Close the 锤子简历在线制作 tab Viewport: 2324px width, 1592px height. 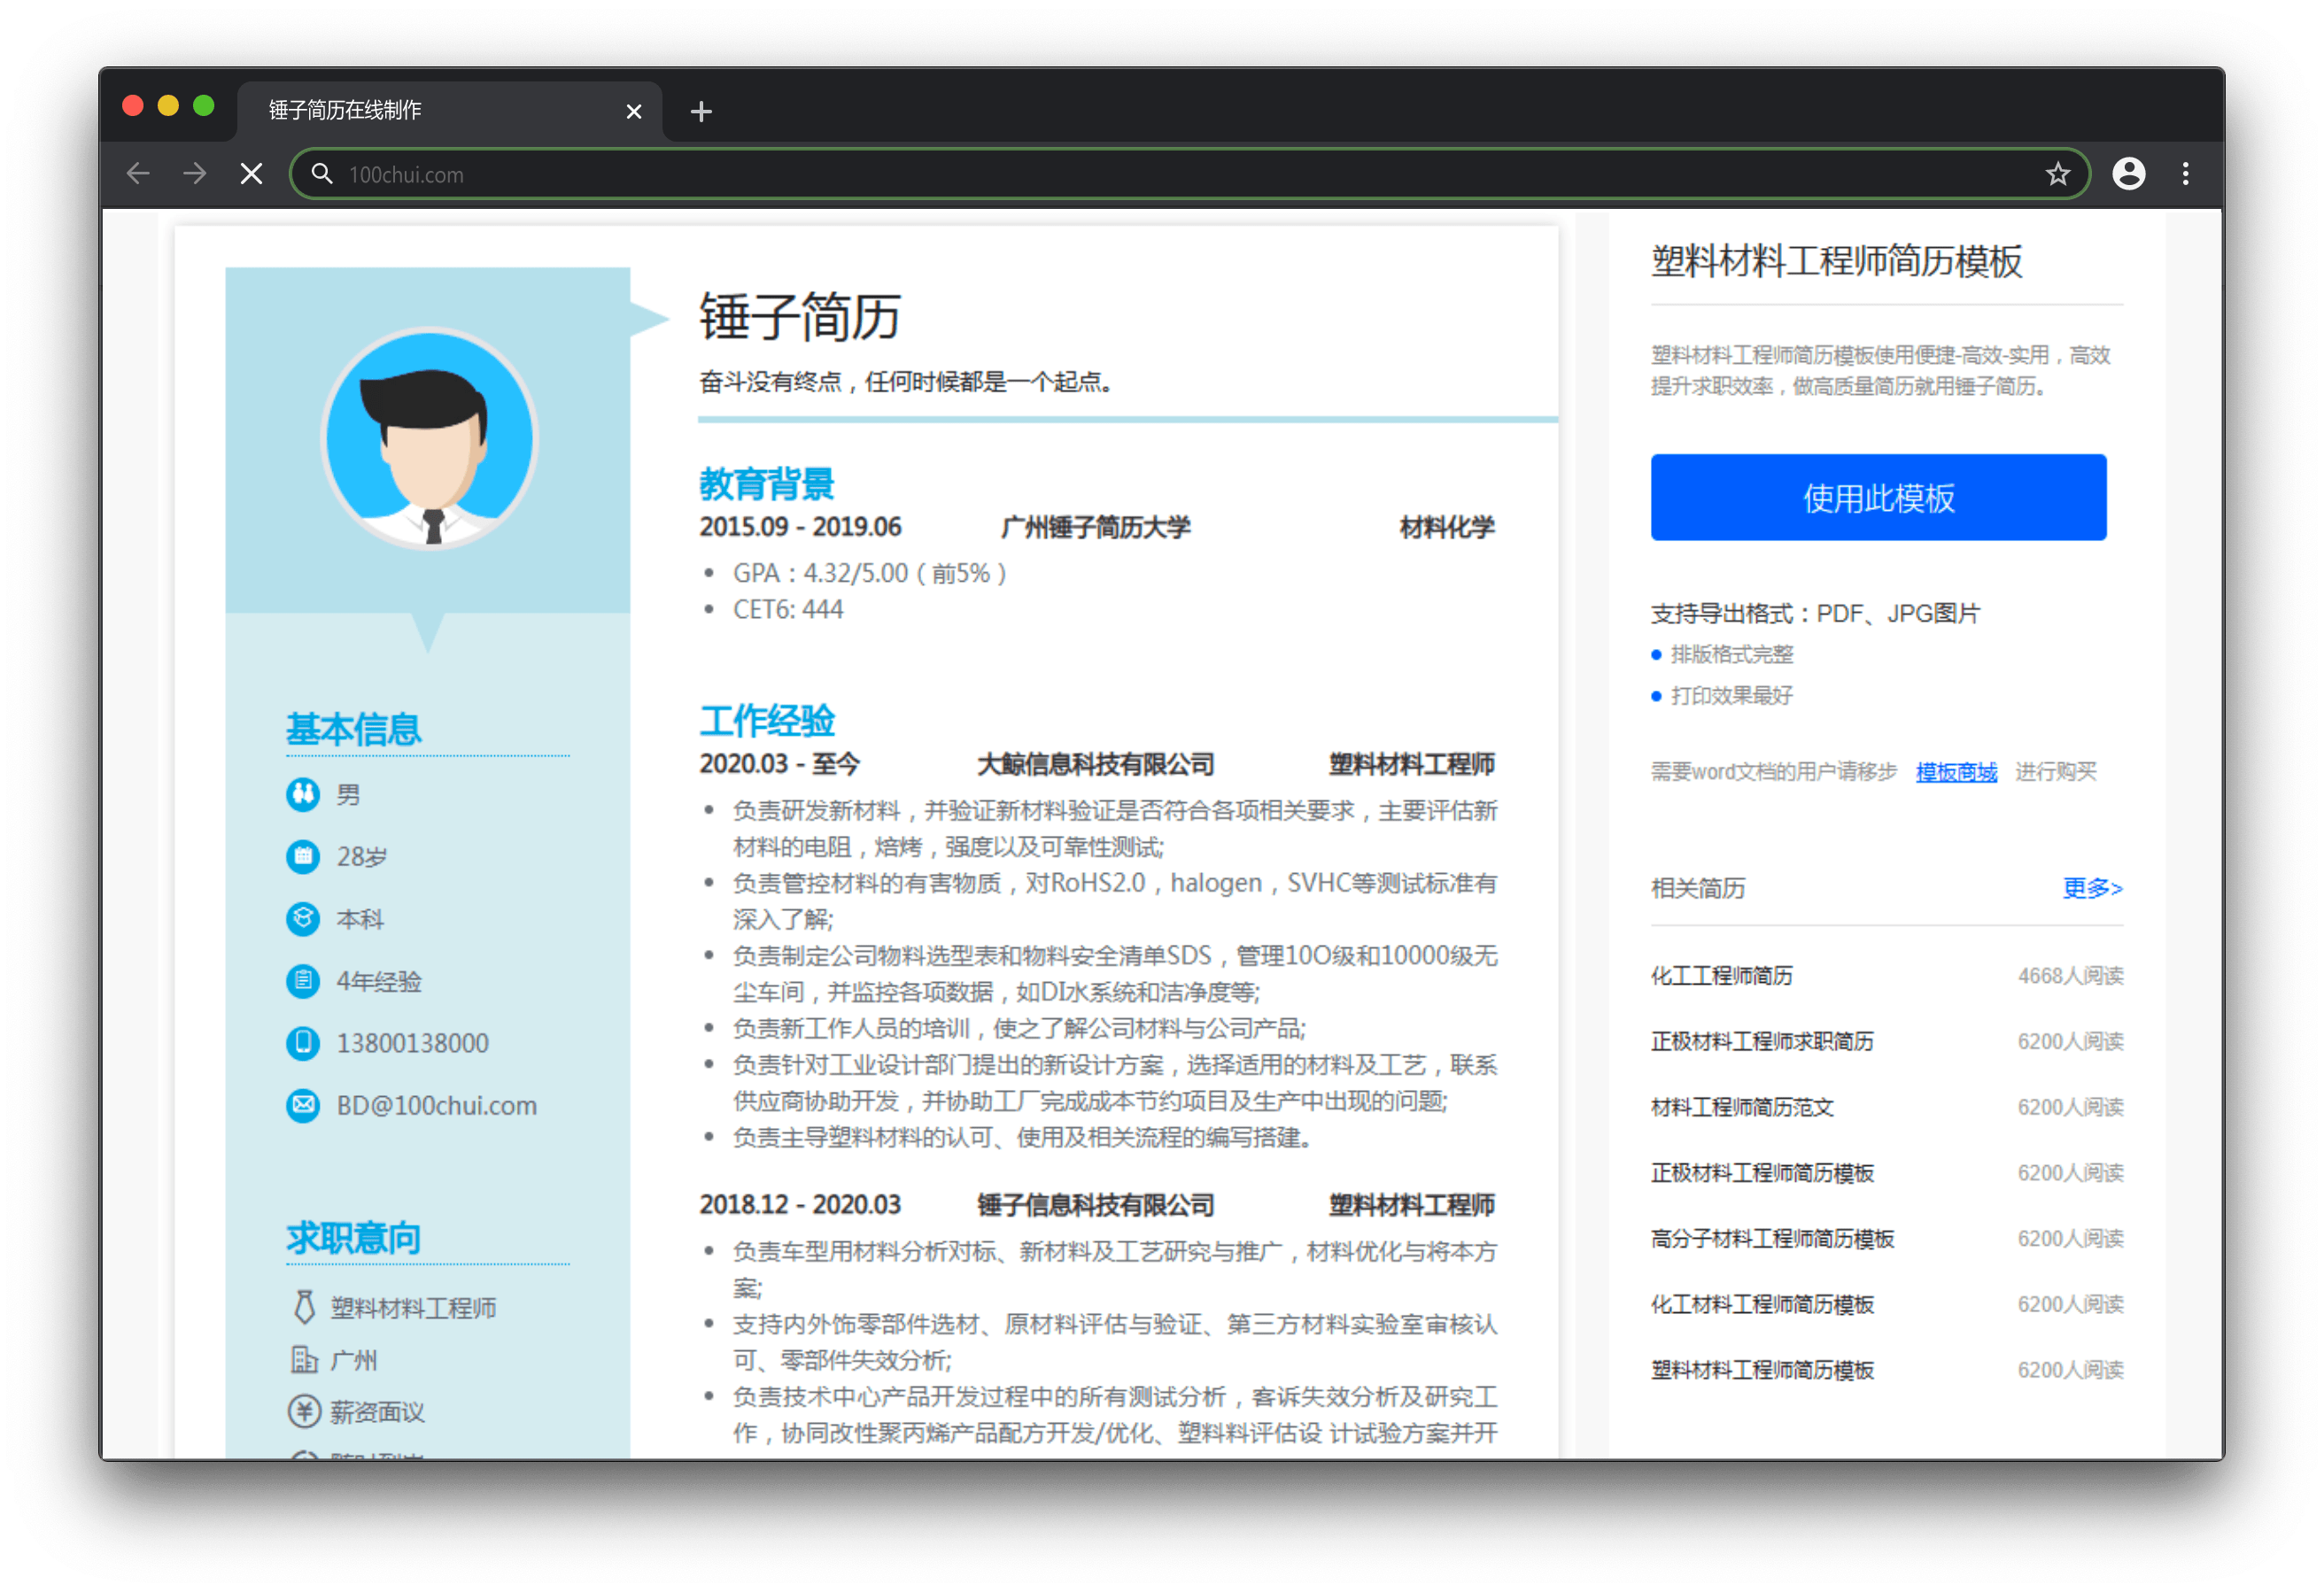point(633,111)
